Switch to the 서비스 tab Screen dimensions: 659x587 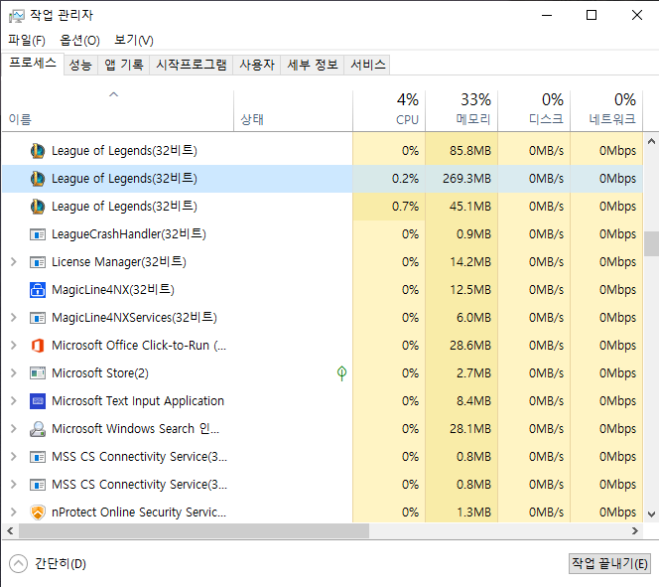coord(368,65)
